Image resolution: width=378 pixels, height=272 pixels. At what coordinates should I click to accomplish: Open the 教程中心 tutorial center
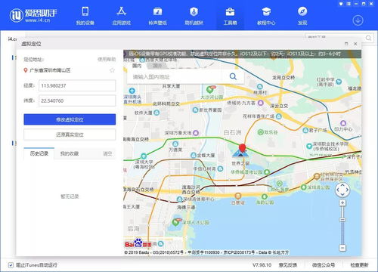[266, 16]
